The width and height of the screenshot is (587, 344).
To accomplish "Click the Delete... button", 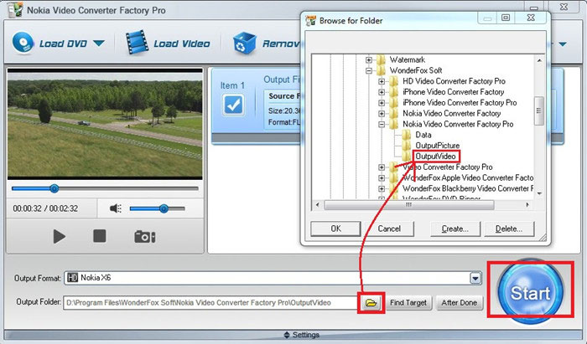I will pyautogui.click(x=509, y=228).
